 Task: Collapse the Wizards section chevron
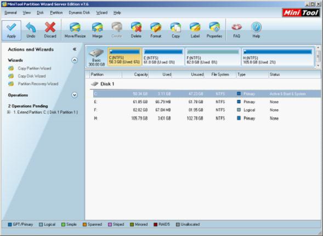[75, 60]
